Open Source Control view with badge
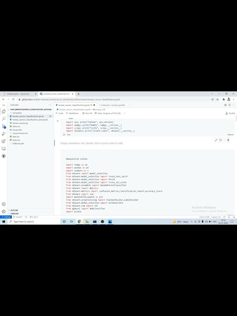This screenshot has height=316, width=237. tap(4, 126)
